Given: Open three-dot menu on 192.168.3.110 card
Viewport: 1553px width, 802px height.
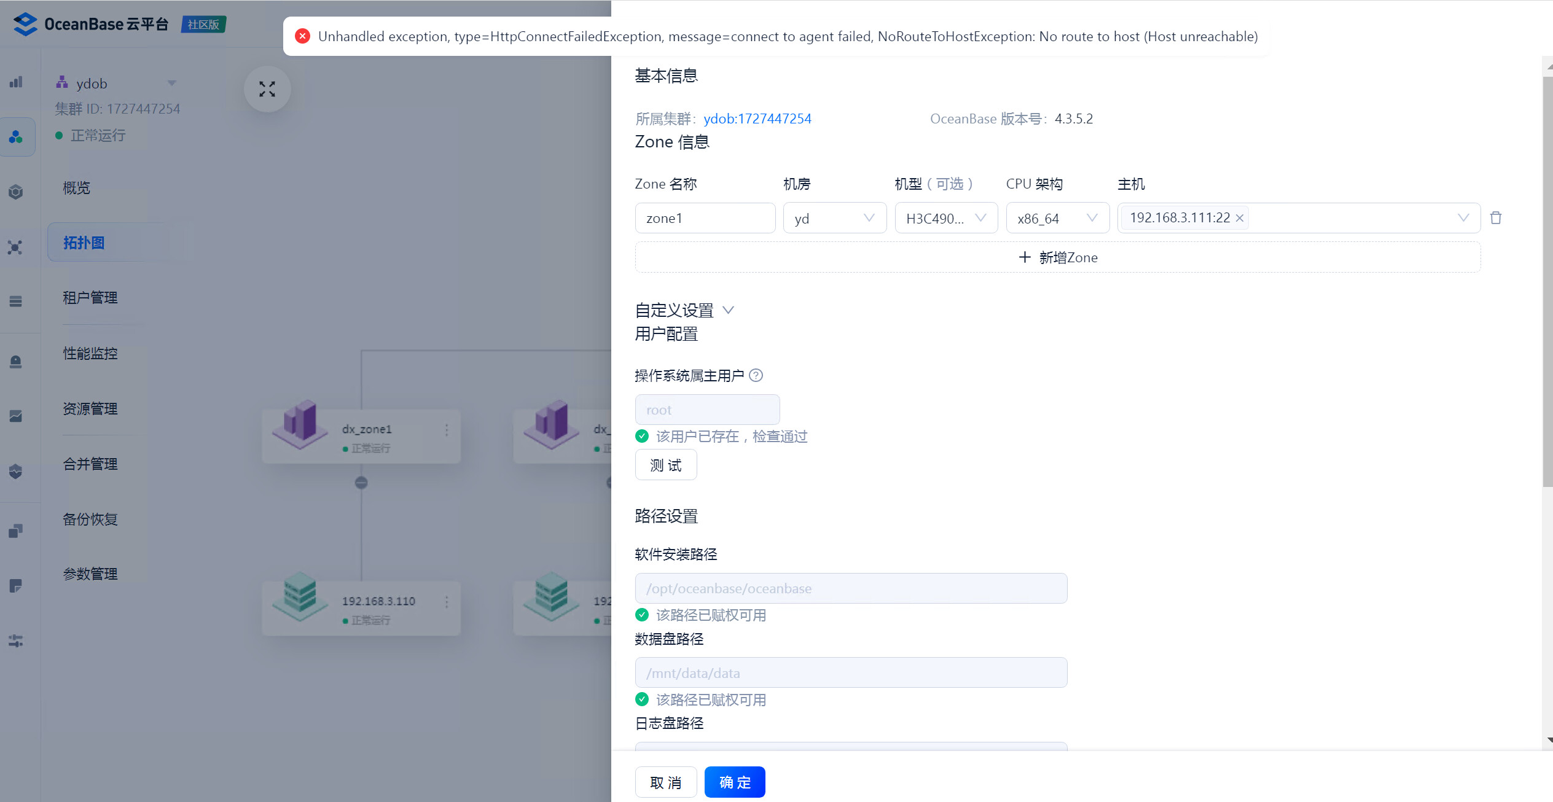Looking at the screenshot, I should [x=447, y=602].
